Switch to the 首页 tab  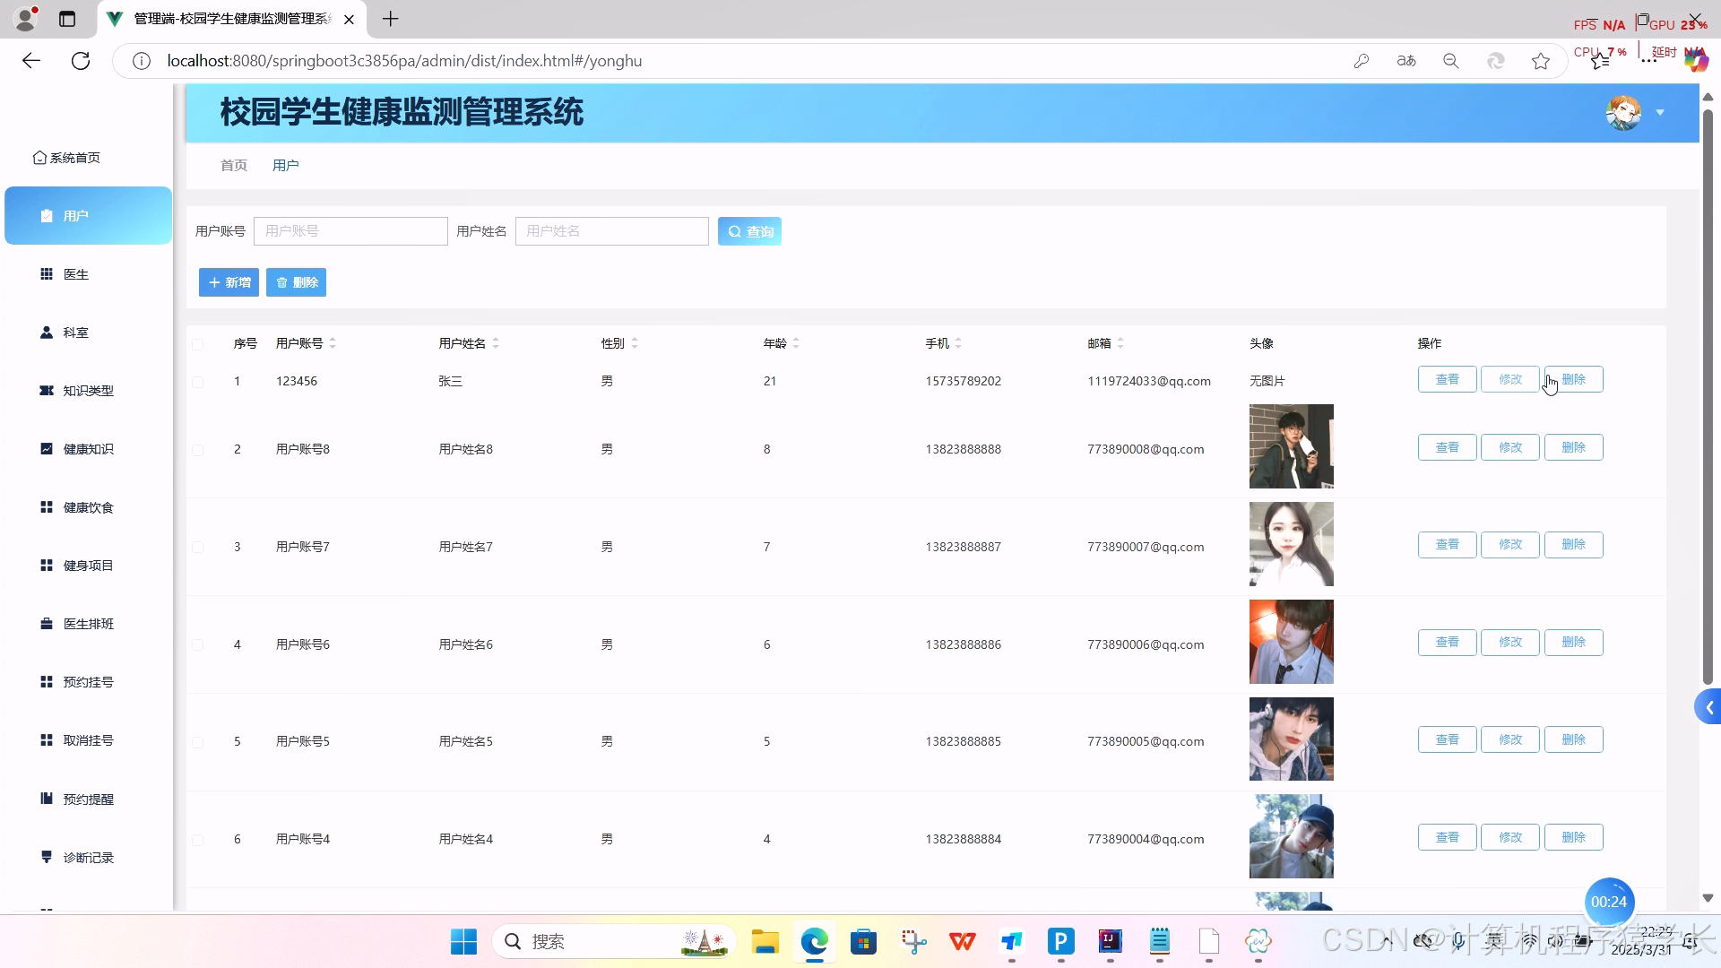pos(233,165)
